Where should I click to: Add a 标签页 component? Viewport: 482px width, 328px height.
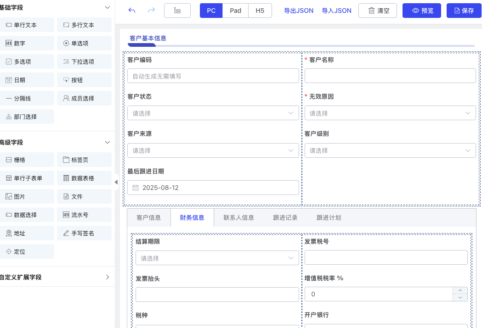coord(84,160)
